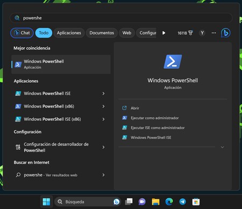Expand Windows PowerShell (x86) chevron
Screen dimensions: 242x209
pyautogui.click(x=103, y=106)
